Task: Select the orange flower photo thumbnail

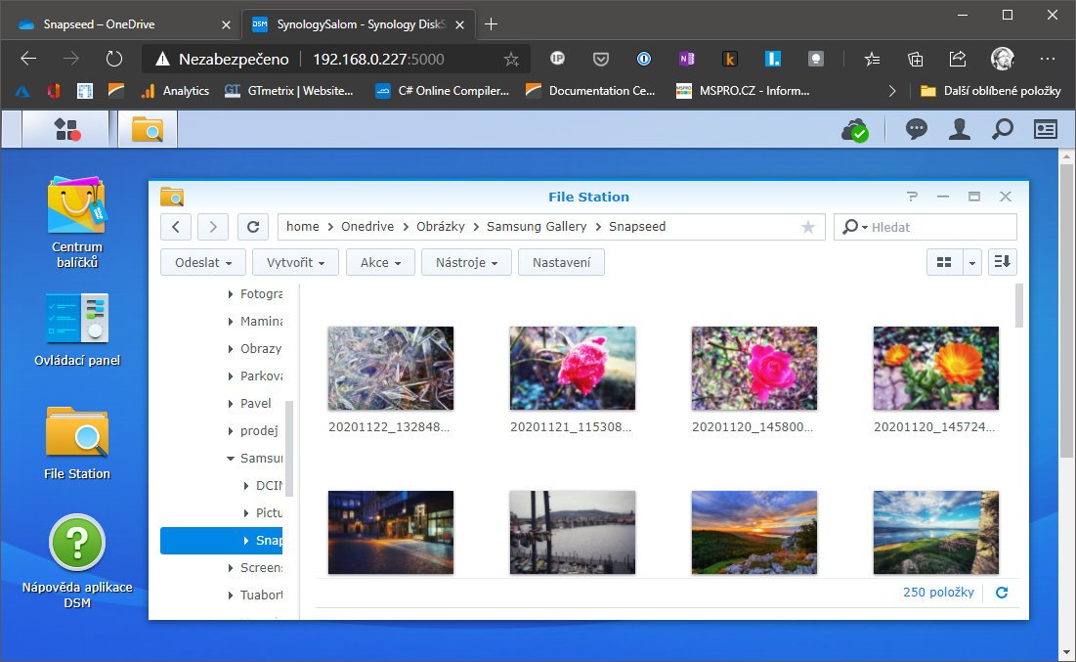Action: pos(935,368)
